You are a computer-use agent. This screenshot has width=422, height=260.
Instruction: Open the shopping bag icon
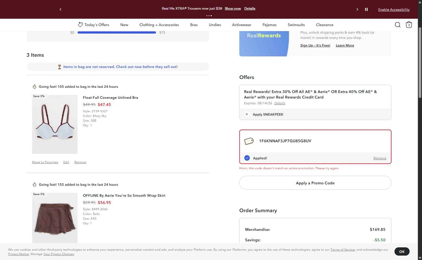(409, 25)
